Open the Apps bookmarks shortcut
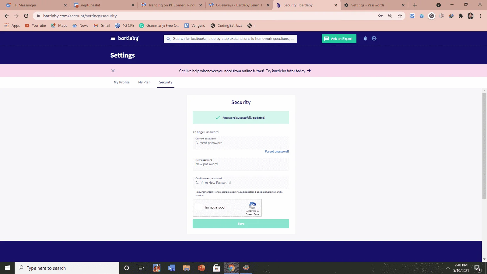Screen dimensions: 487x274 pos(12,26)
